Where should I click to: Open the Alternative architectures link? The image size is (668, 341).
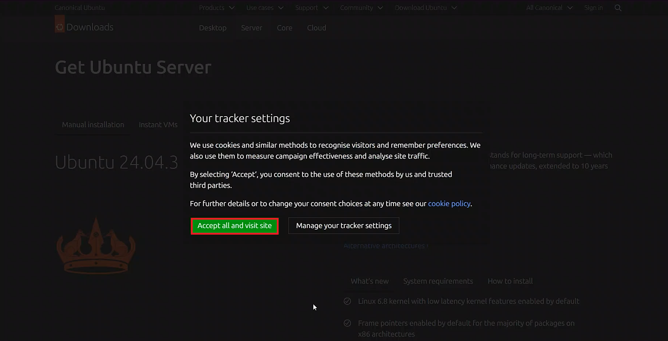(385, 246)
